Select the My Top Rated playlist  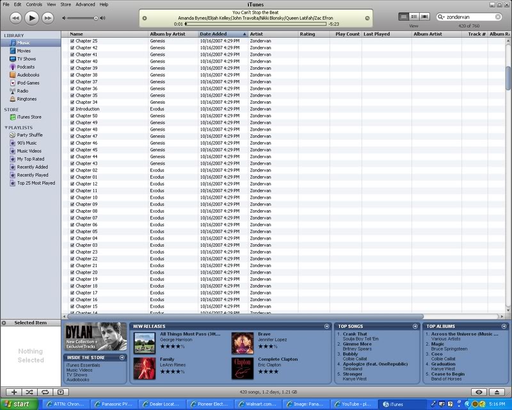click(x=30, y=159)
